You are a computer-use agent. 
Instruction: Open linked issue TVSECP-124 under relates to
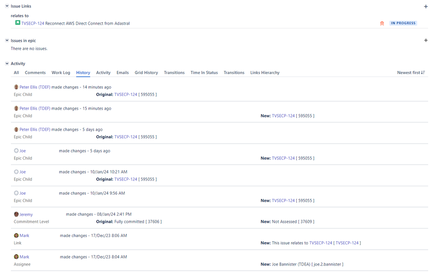coord(33,23)
